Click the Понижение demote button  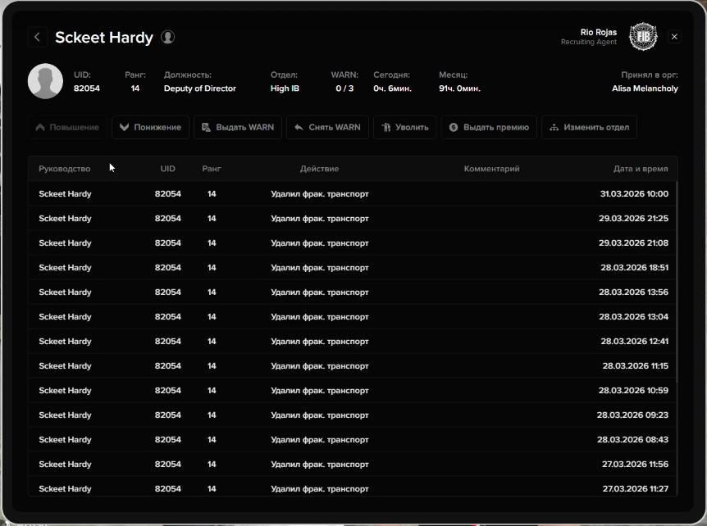pos(150,127)
